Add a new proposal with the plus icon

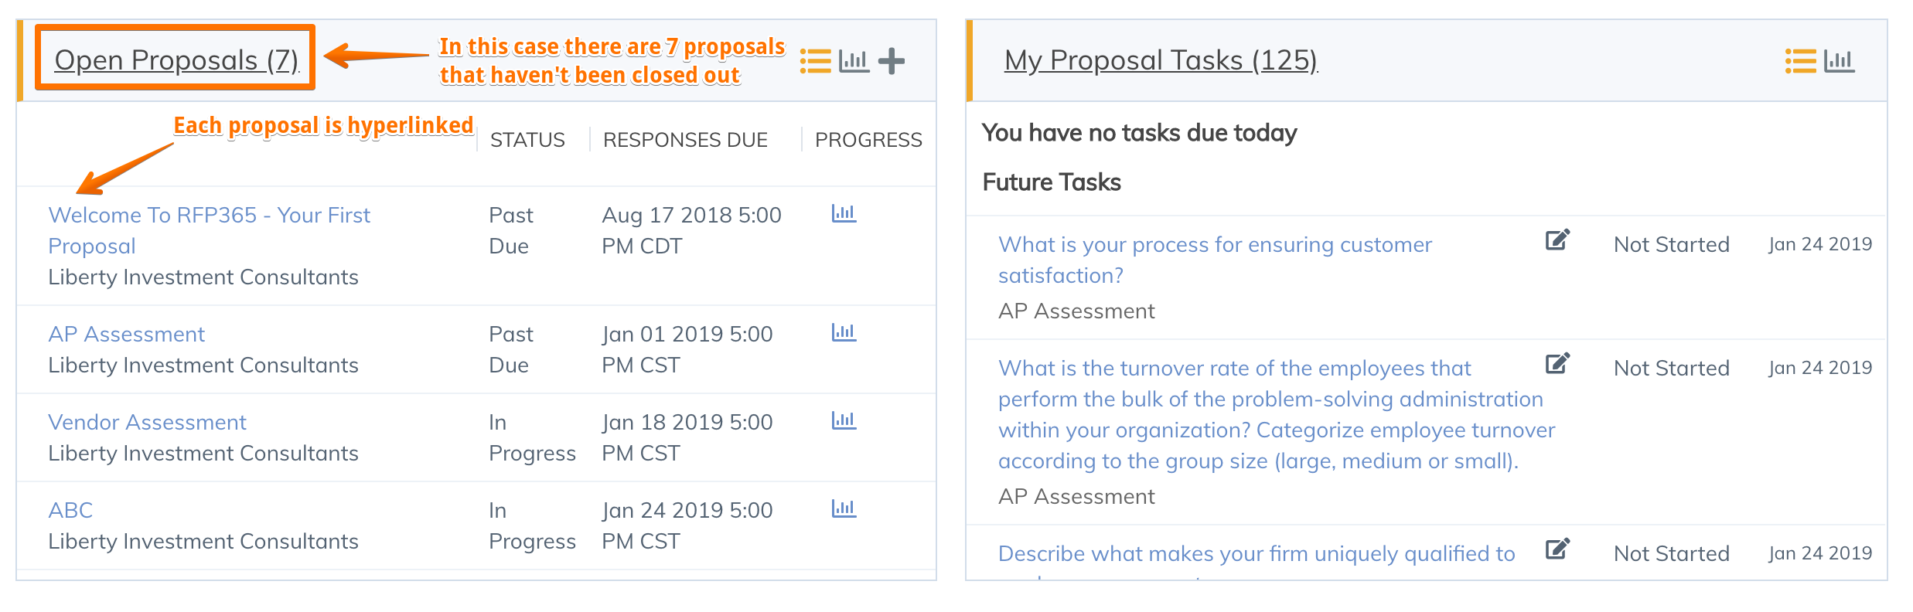point(892,61)
